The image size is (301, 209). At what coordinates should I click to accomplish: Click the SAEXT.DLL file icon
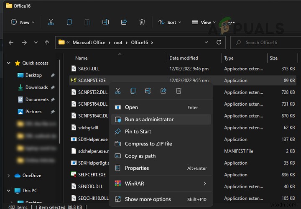(x=74, y=69)
